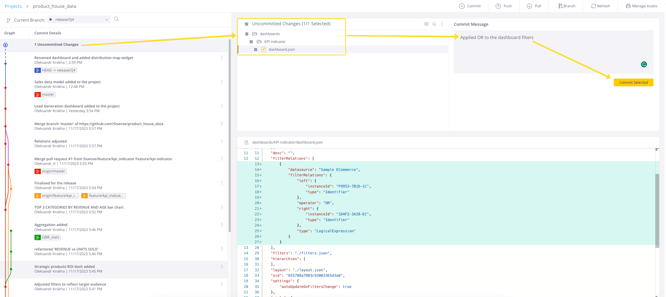This screenshot has width=666, height=297.
Task: Click the file icon beside dashboards/KPI indicator/dashboard.json
Action: click(246, 142)
